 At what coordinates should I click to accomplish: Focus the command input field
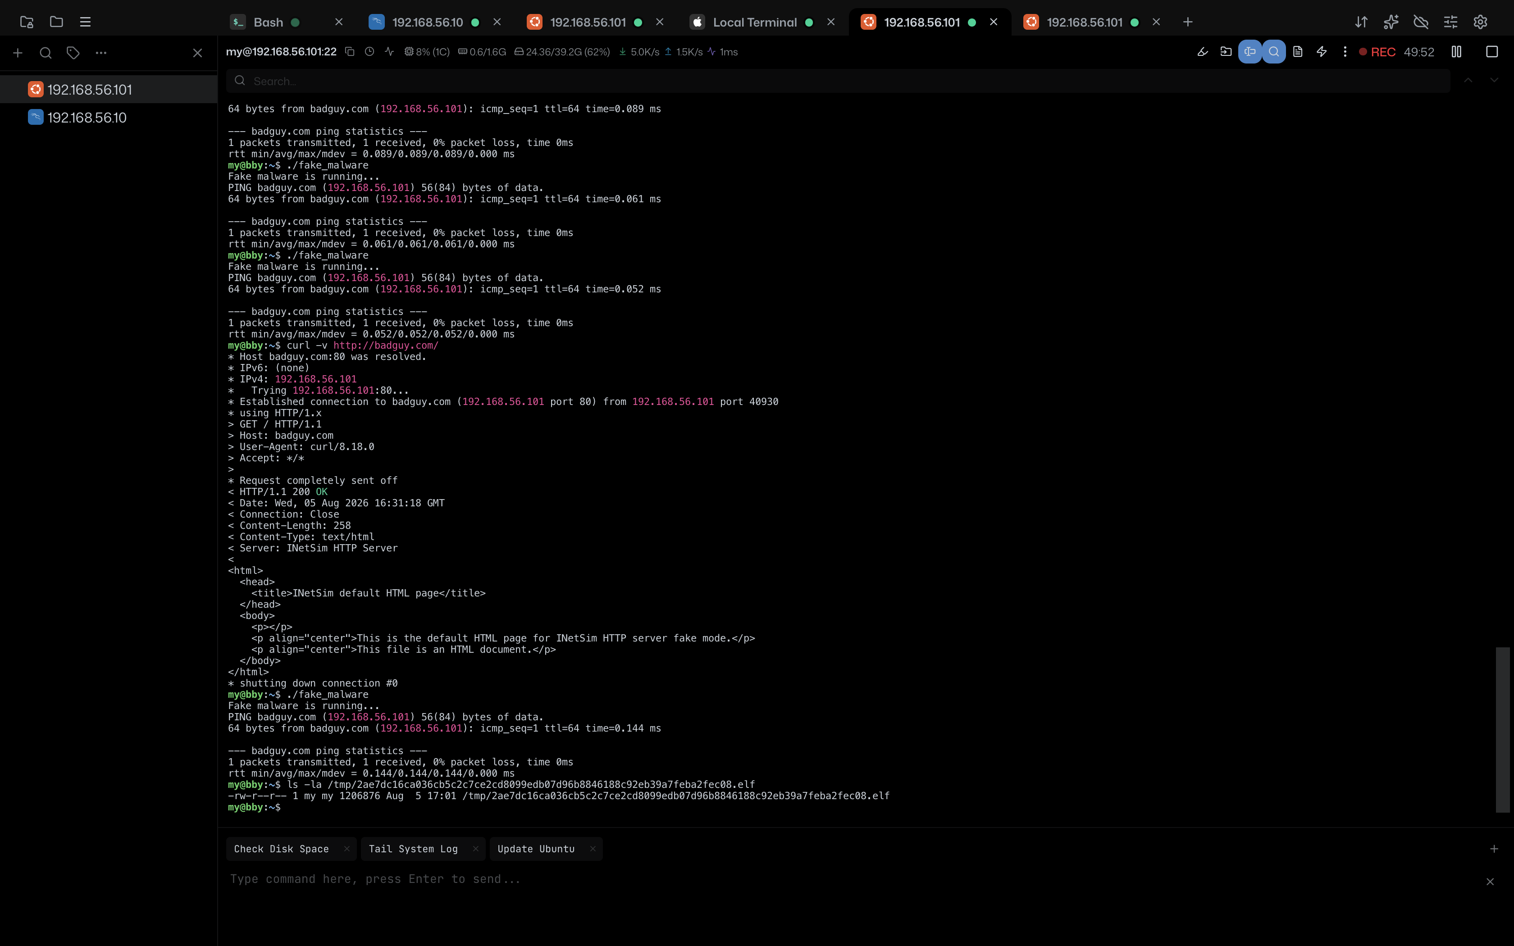[x=851, y=879]
